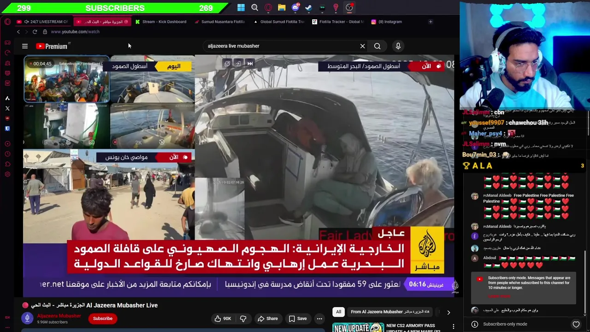
Task: Go back to the previous page
Action: (18, 32)
